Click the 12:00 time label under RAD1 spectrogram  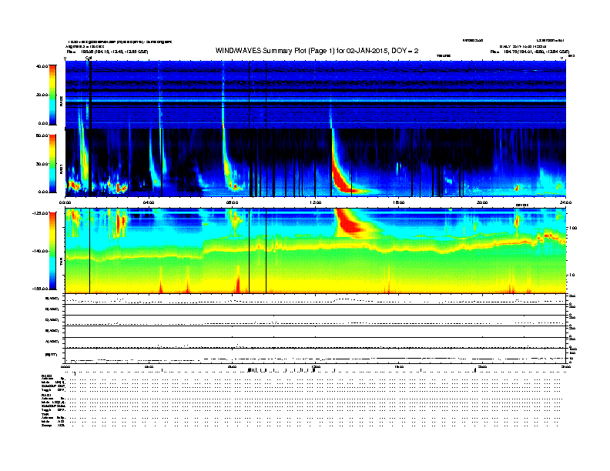click(315, 202)
